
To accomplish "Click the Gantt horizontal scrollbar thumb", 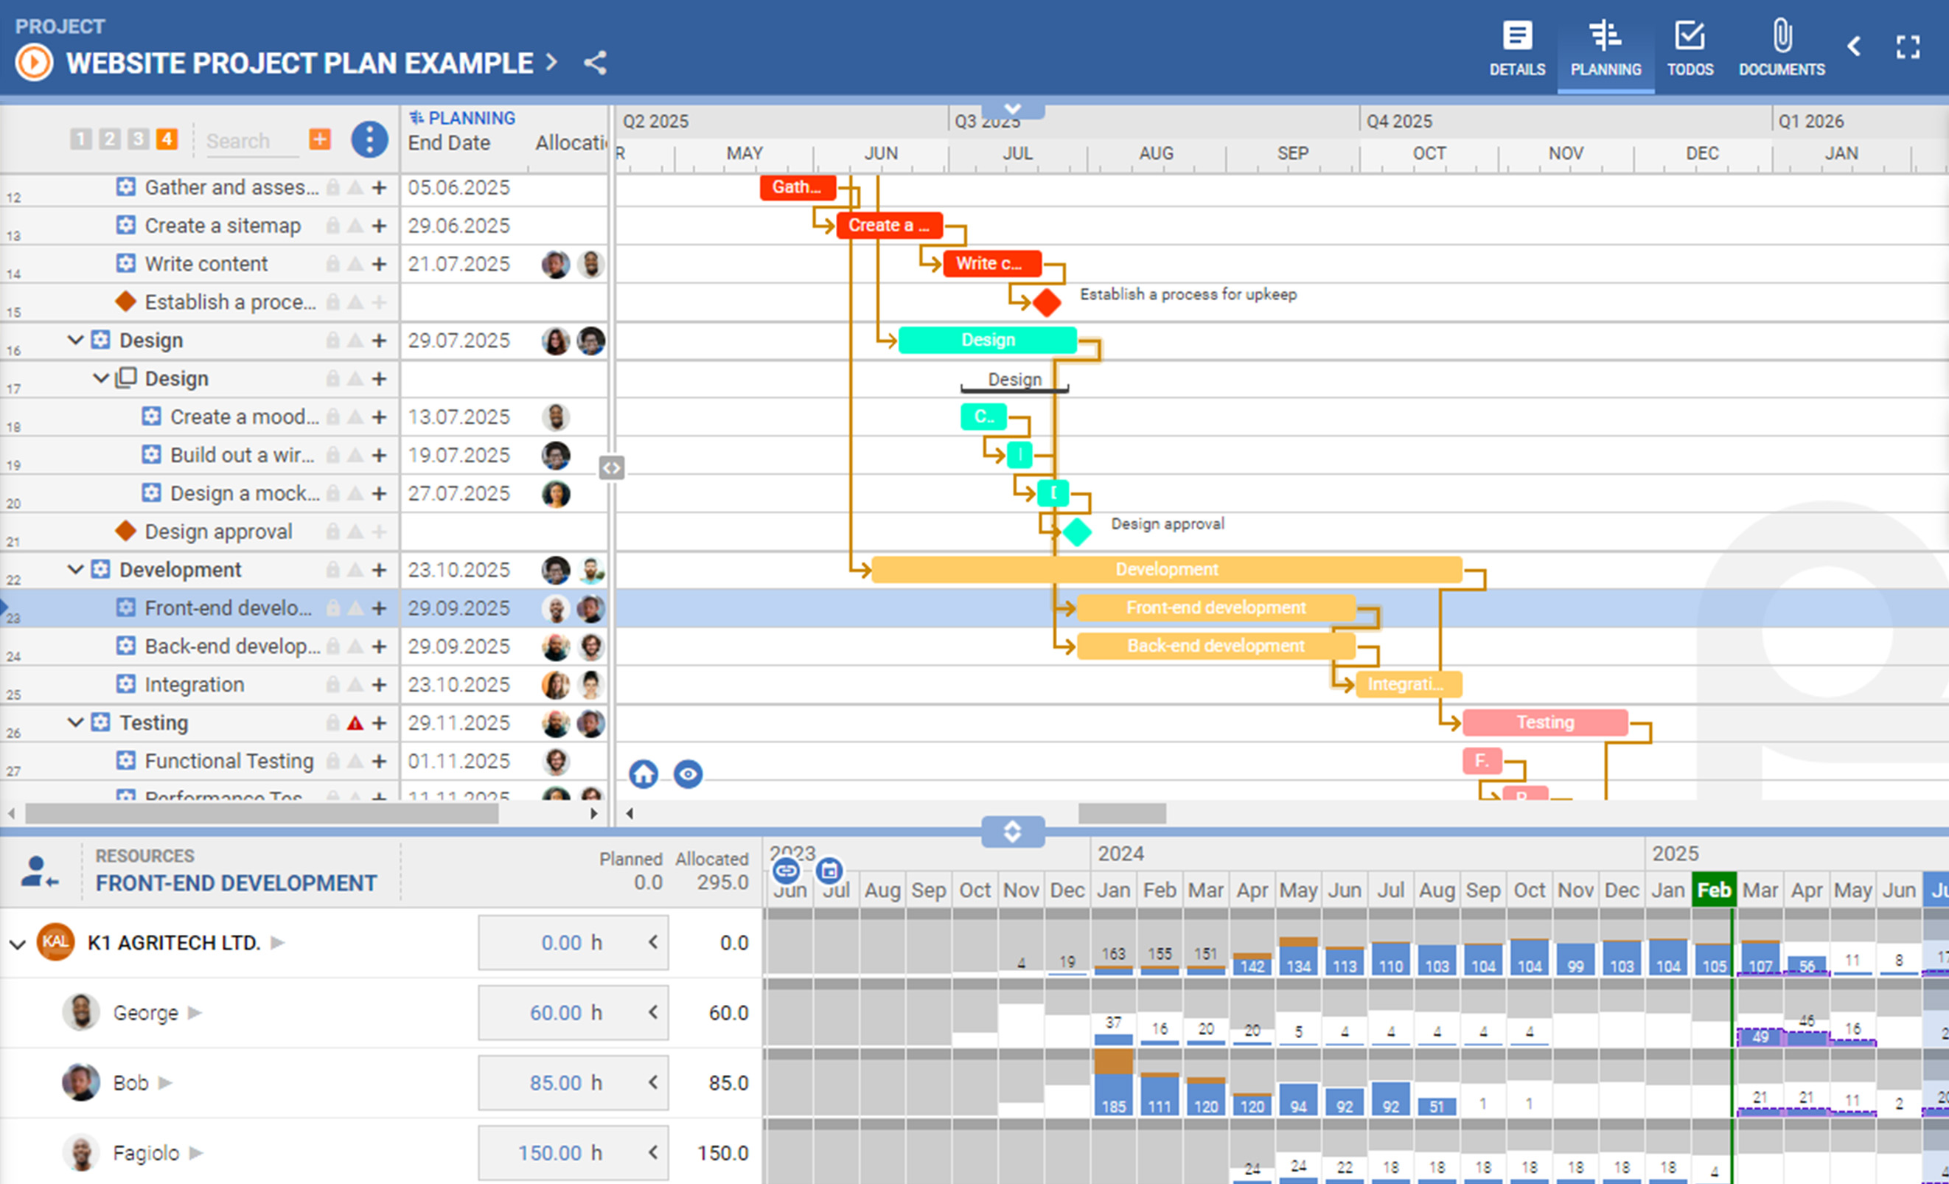I will pyautogui.click(x=1122, y=813).
